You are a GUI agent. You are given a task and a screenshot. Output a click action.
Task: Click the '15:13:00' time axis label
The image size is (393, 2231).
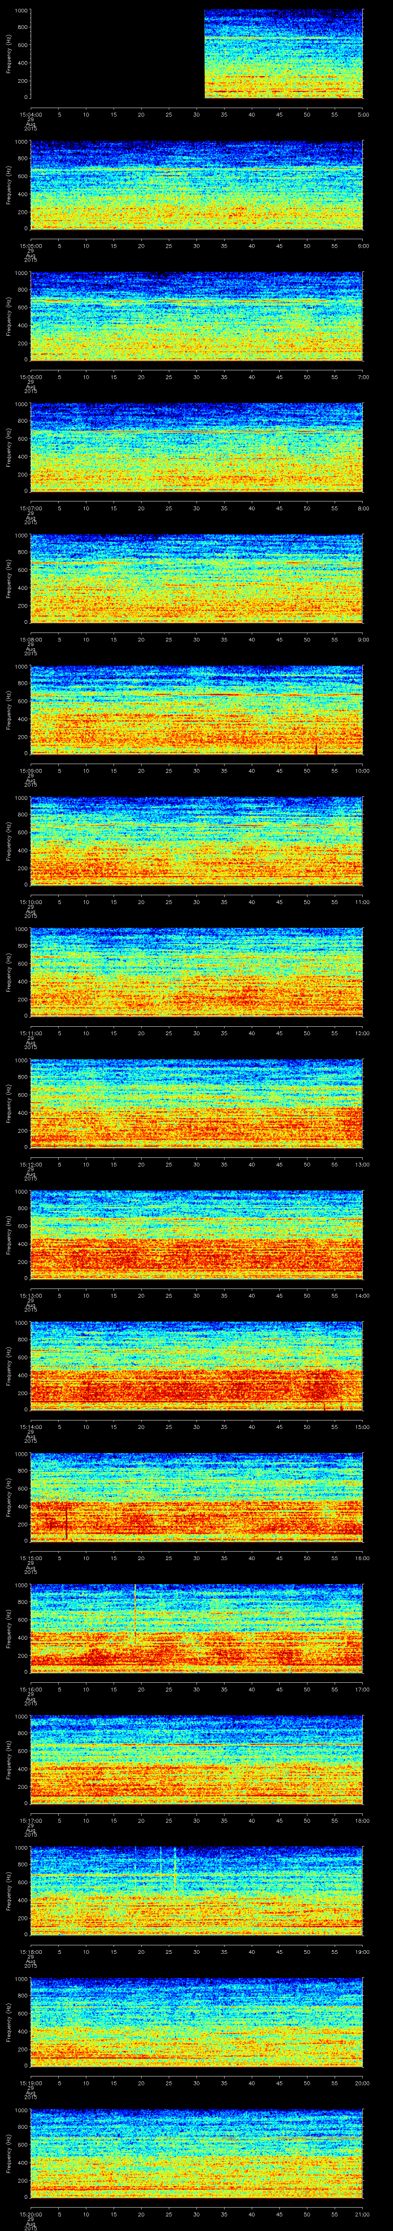(x=30, y=1295)
